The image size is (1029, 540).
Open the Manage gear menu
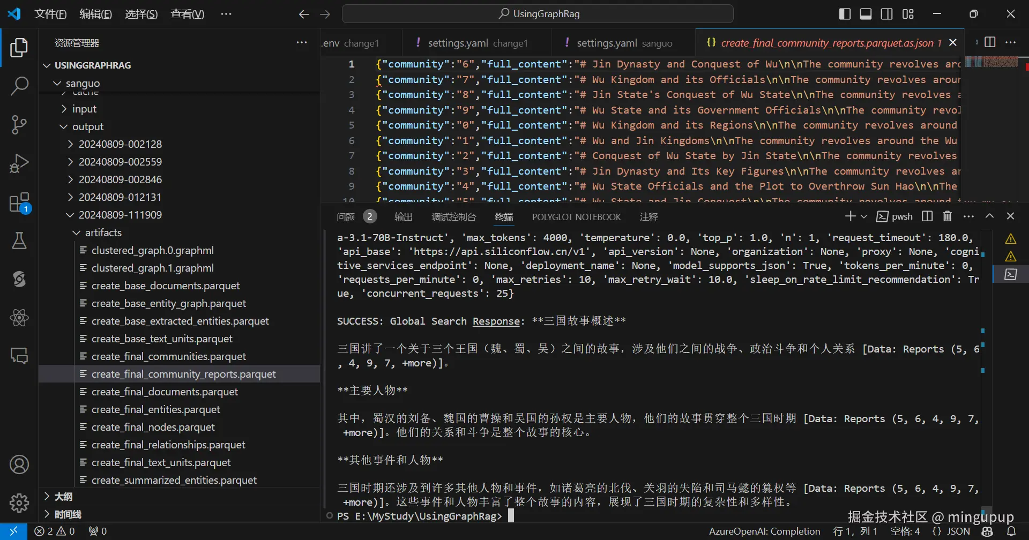pos(19,502)
